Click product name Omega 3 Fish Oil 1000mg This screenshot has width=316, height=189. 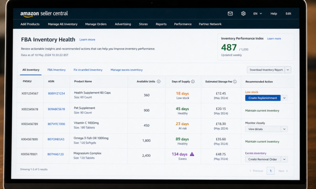tap(91, 138)
